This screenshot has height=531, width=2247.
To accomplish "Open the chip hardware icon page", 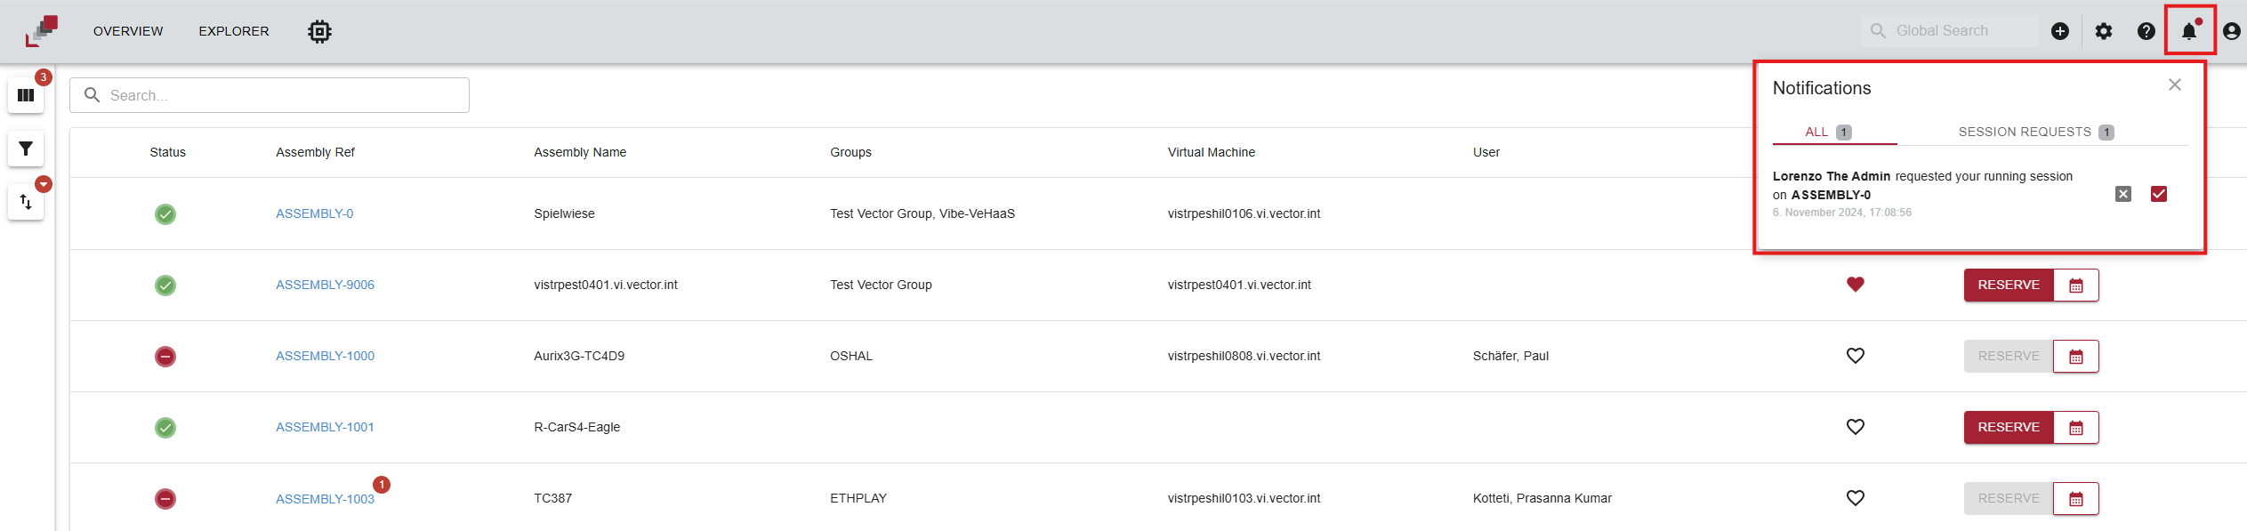I will (319, 31).
